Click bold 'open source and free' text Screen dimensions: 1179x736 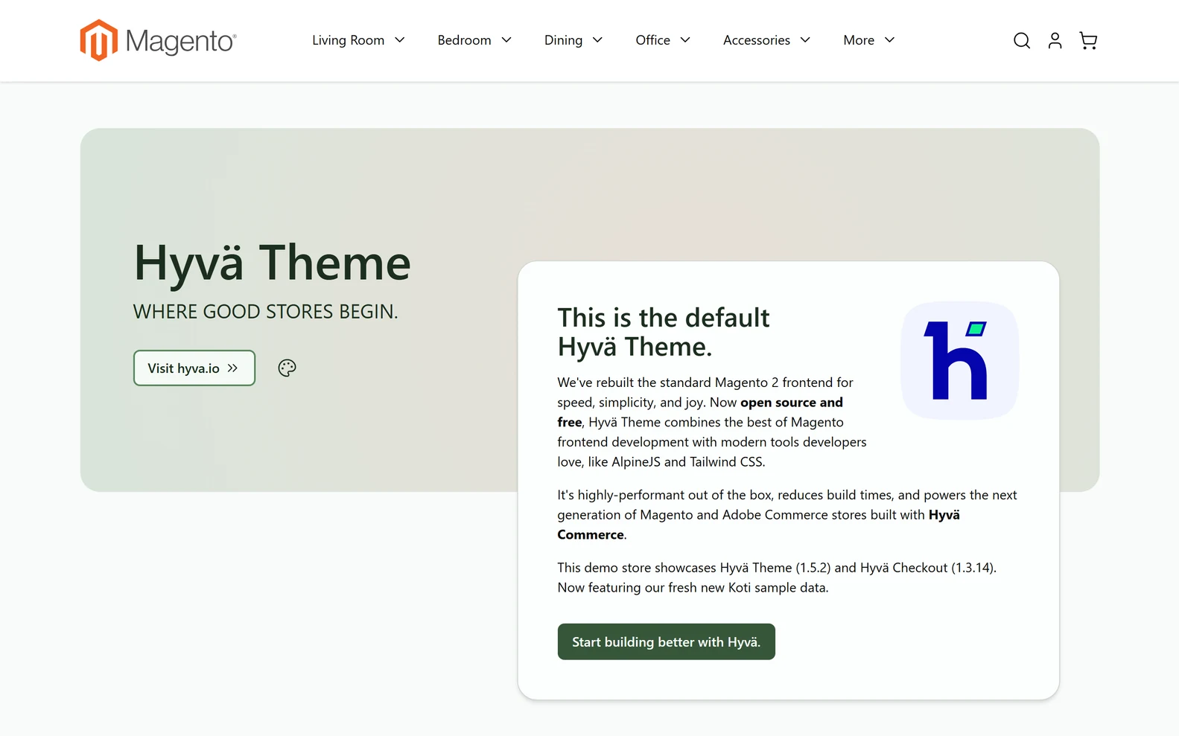[x=700, y=412]
